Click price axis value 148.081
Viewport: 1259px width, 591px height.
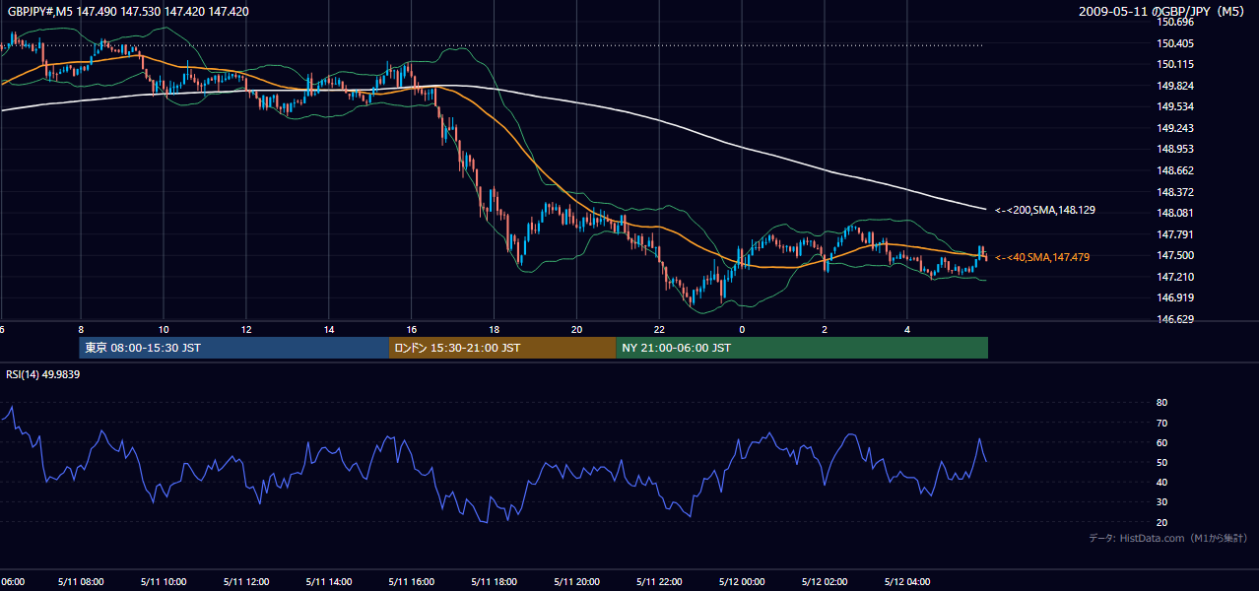pos(1174,213)
